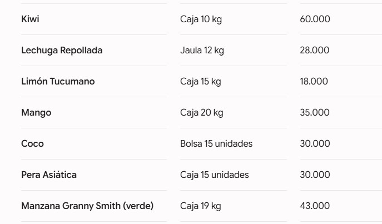Screen dimensions: 382x224
Task: Click the 30.000 price for Coco
Action: (315, 143)
